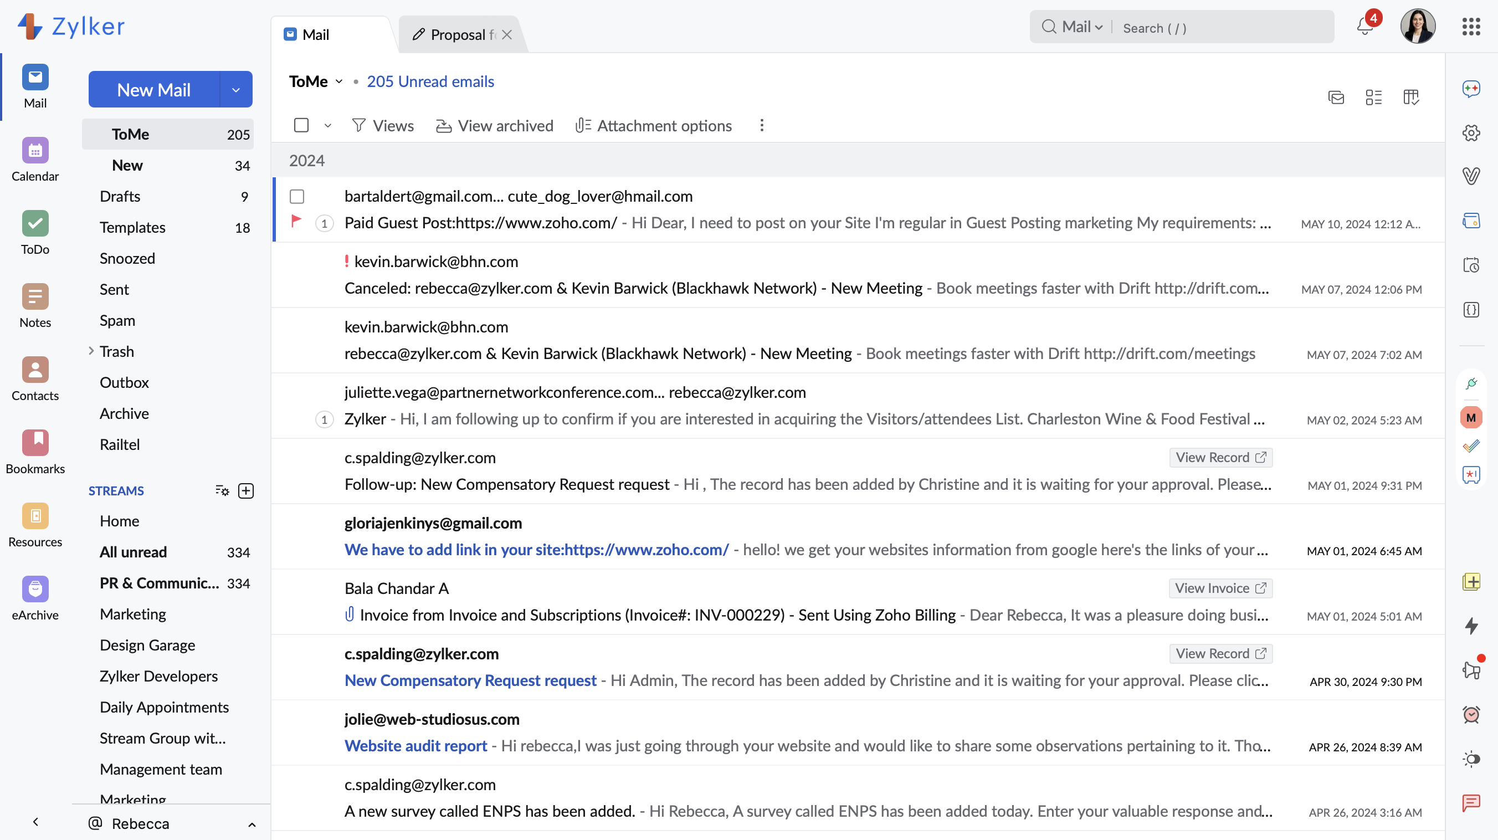Expand the Trash folder
The height and width of the screenshot is (840, 1498).
(x=91, y=351)
